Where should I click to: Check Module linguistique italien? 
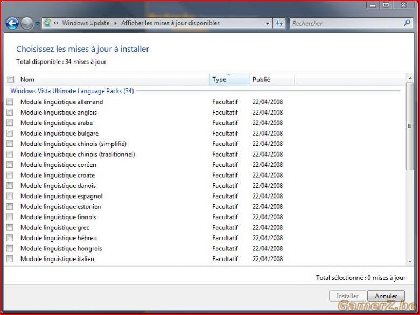10,259
